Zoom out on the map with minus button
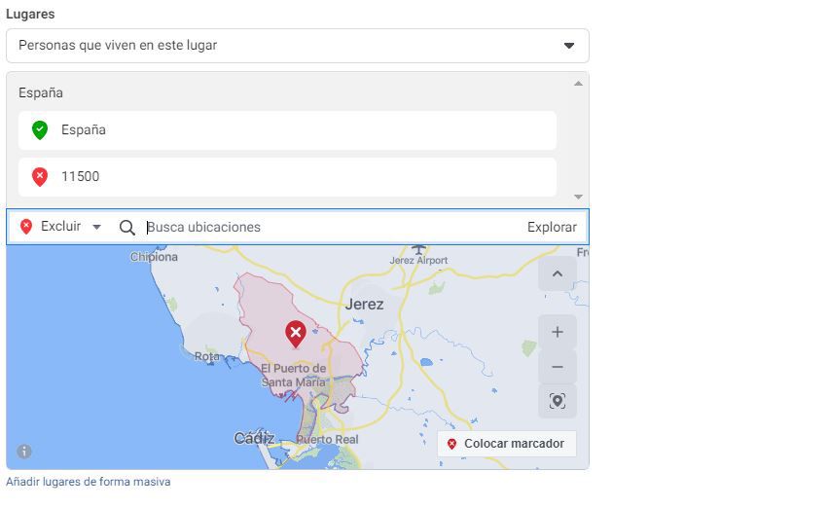 click(558, 367)
